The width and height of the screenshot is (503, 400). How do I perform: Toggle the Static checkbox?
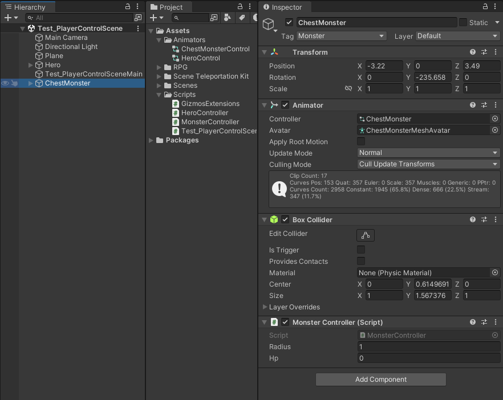pos(463,22)
